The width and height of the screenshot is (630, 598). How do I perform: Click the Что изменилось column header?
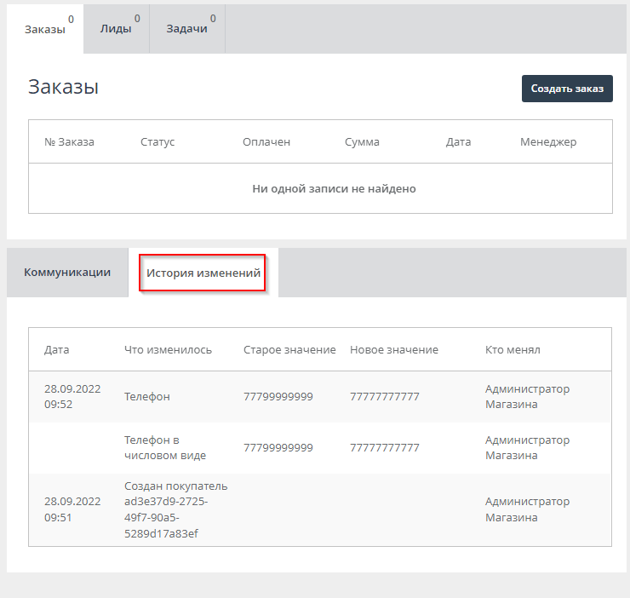[x=168, y=349]
